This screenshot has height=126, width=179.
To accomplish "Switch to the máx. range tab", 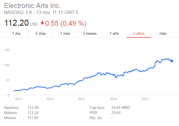I will 163,34.
